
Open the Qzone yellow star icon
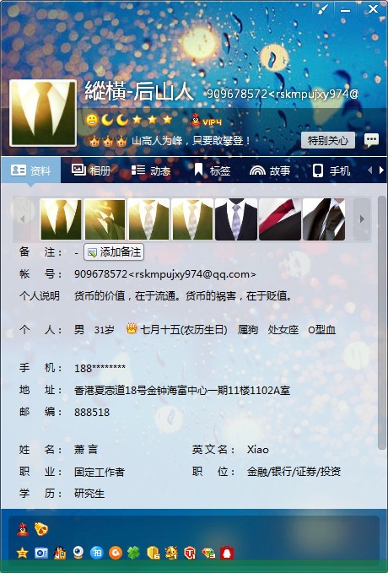tap(22, 553)
